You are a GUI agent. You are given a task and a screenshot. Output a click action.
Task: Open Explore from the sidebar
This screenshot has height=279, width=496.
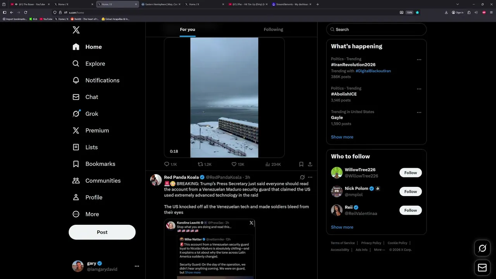(x=89, y=64)
